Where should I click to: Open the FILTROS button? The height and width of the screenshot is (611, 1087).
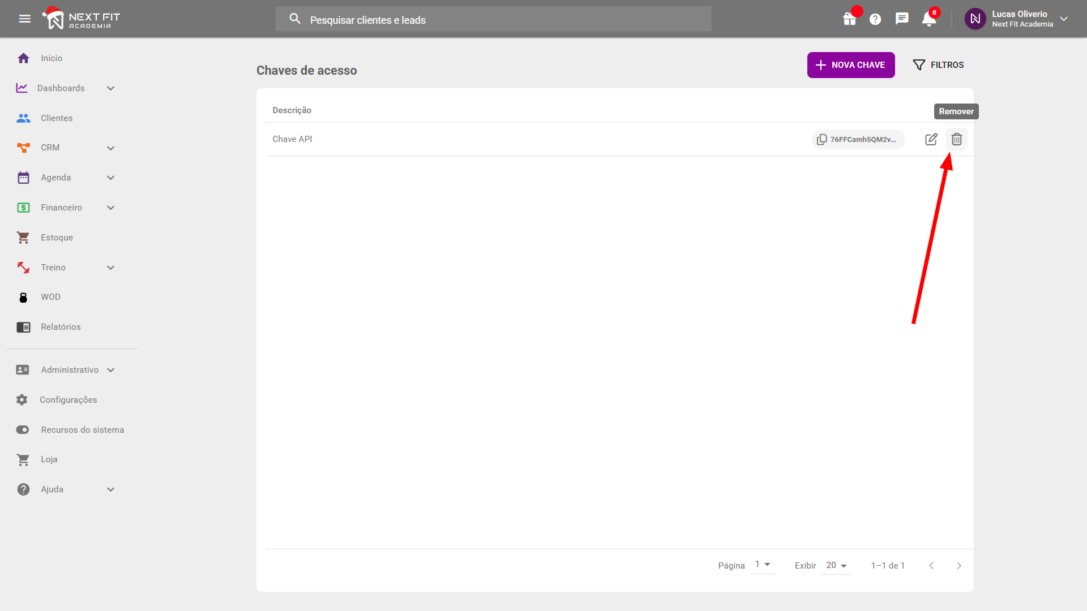(938, 65)
